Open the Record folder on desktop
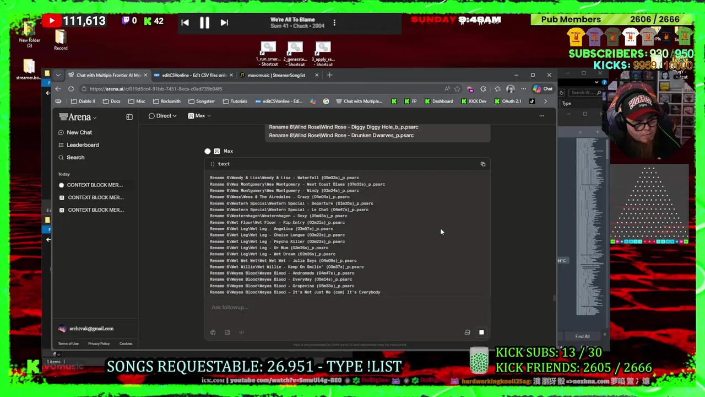The width and height of the screenshot is (705, 397). click(x=61, y=40)
